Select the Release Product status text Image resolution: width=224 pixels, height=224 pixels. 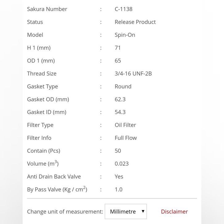tap(135, 22)
